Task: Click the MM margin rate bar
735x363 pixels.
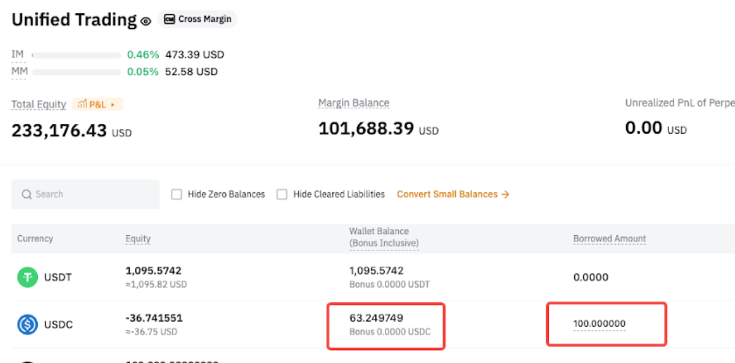Action: pos(76,72)
